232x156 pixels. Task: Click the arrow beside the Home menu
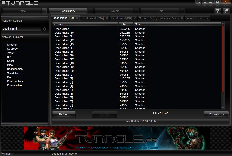coord(44,11)
